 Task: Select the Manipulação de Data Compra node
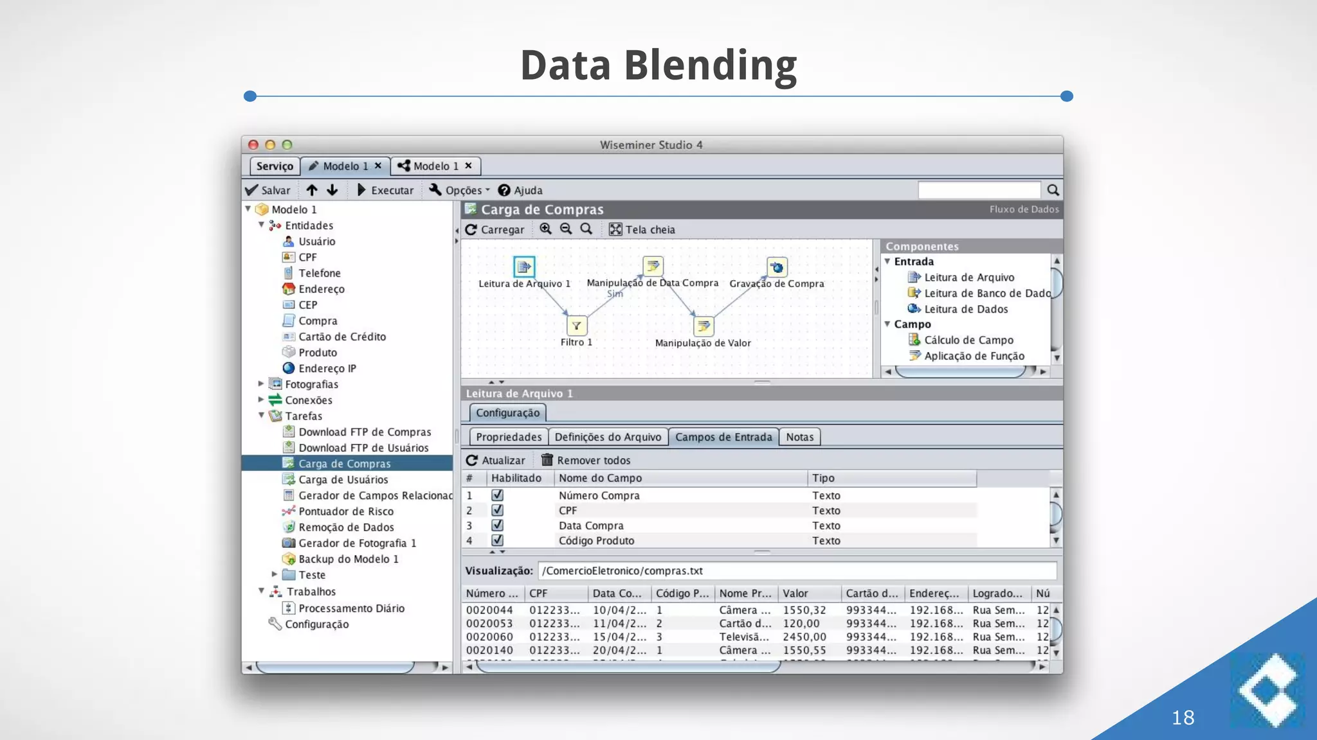(x=653, y=265)
